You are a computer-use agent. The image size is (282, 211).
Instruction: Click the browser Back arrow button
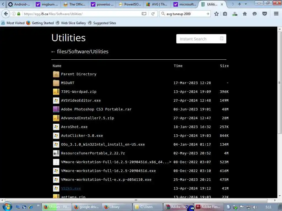click(6, 14)
